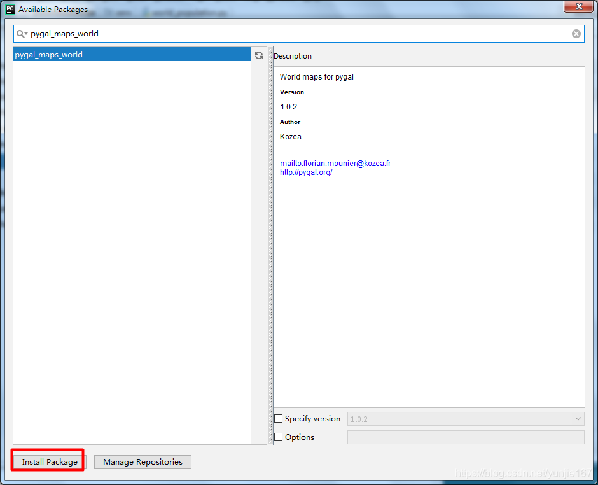The image size is (598, 485).
Task: Click the package search input field
Action: tap(298, 34)
